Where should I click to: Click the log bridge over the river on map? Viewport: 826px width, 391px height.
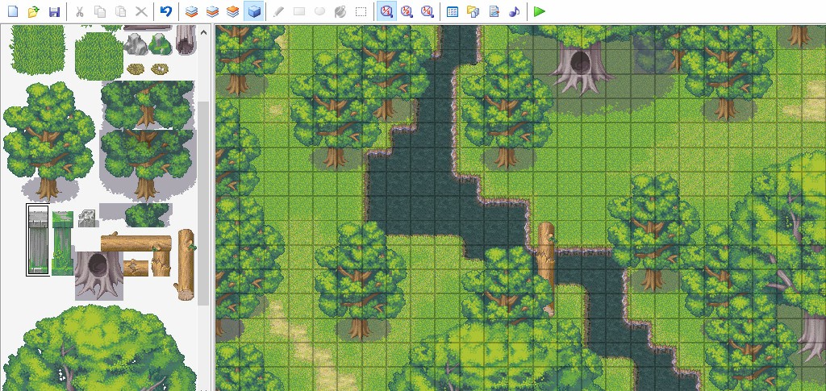546,269
